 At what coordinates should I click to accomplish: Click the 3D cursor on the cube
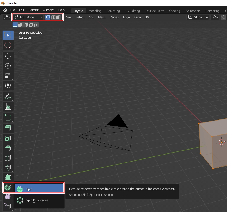(x=222, y=142)
